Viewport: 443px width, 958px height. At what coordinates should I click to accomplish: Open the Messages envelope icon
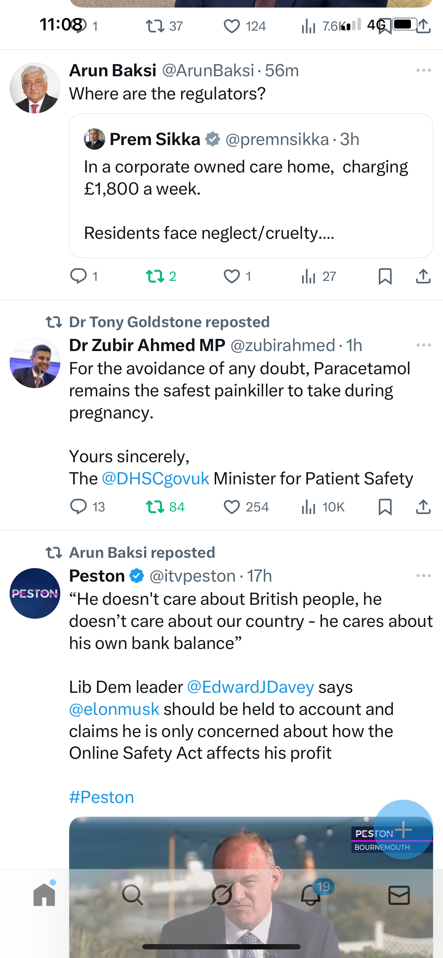click(x=399, y=895)
